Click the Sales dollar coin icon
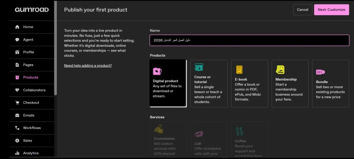 17,140
